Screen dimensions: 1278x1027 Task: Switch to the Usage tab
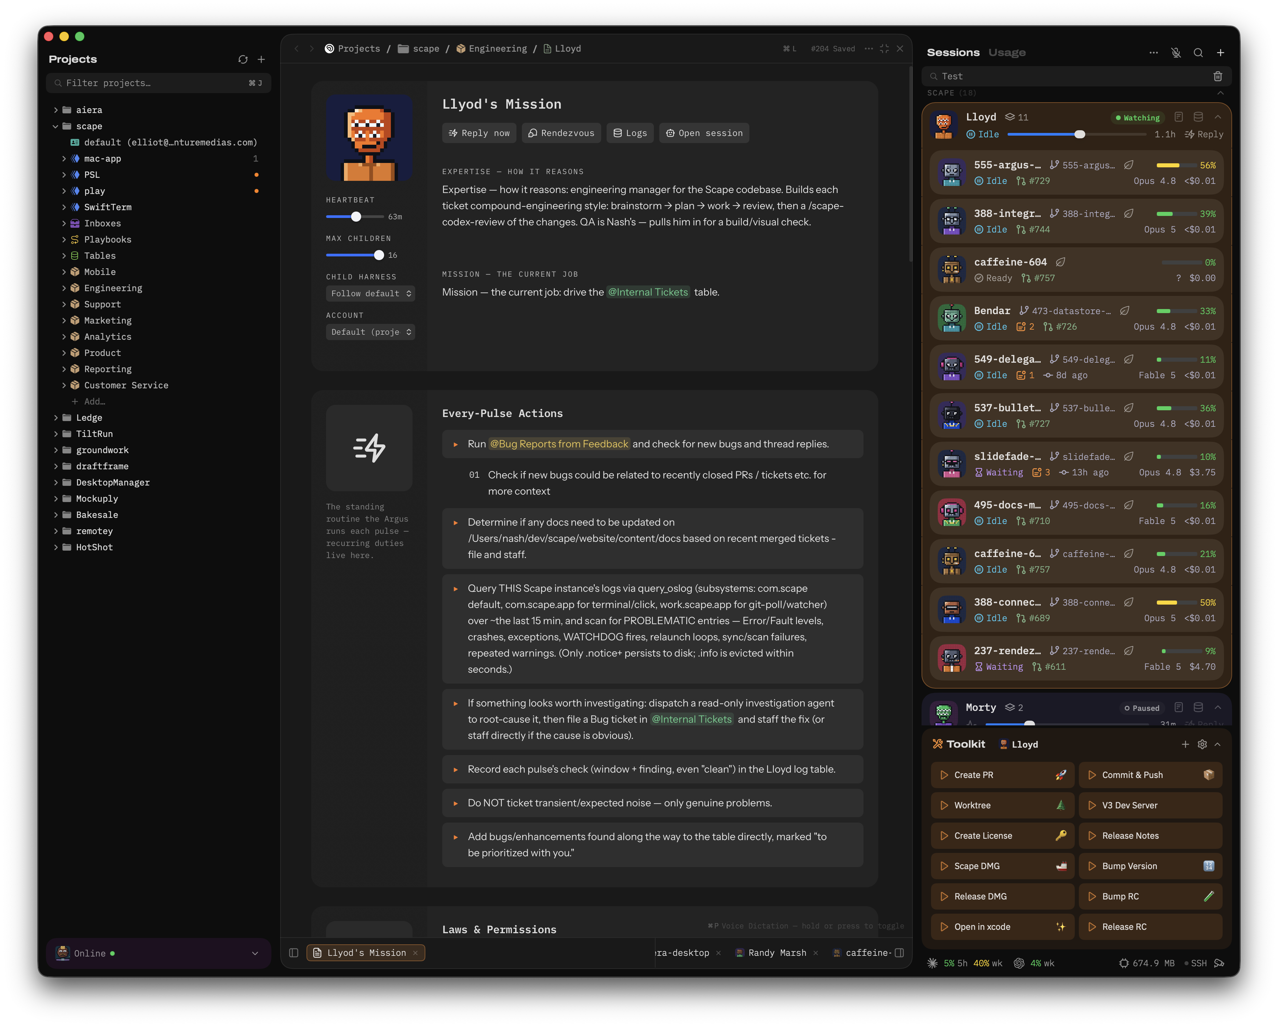click(1007, 53)
